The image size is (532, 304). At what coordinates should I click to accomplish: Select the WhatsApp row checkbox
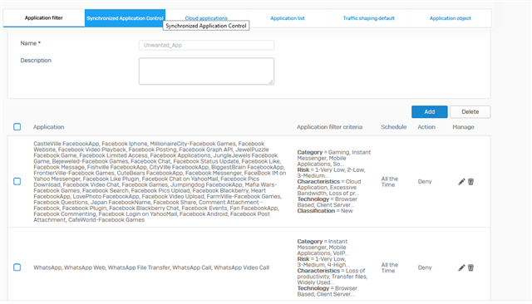pyautogui.click(x=17, y=267)
